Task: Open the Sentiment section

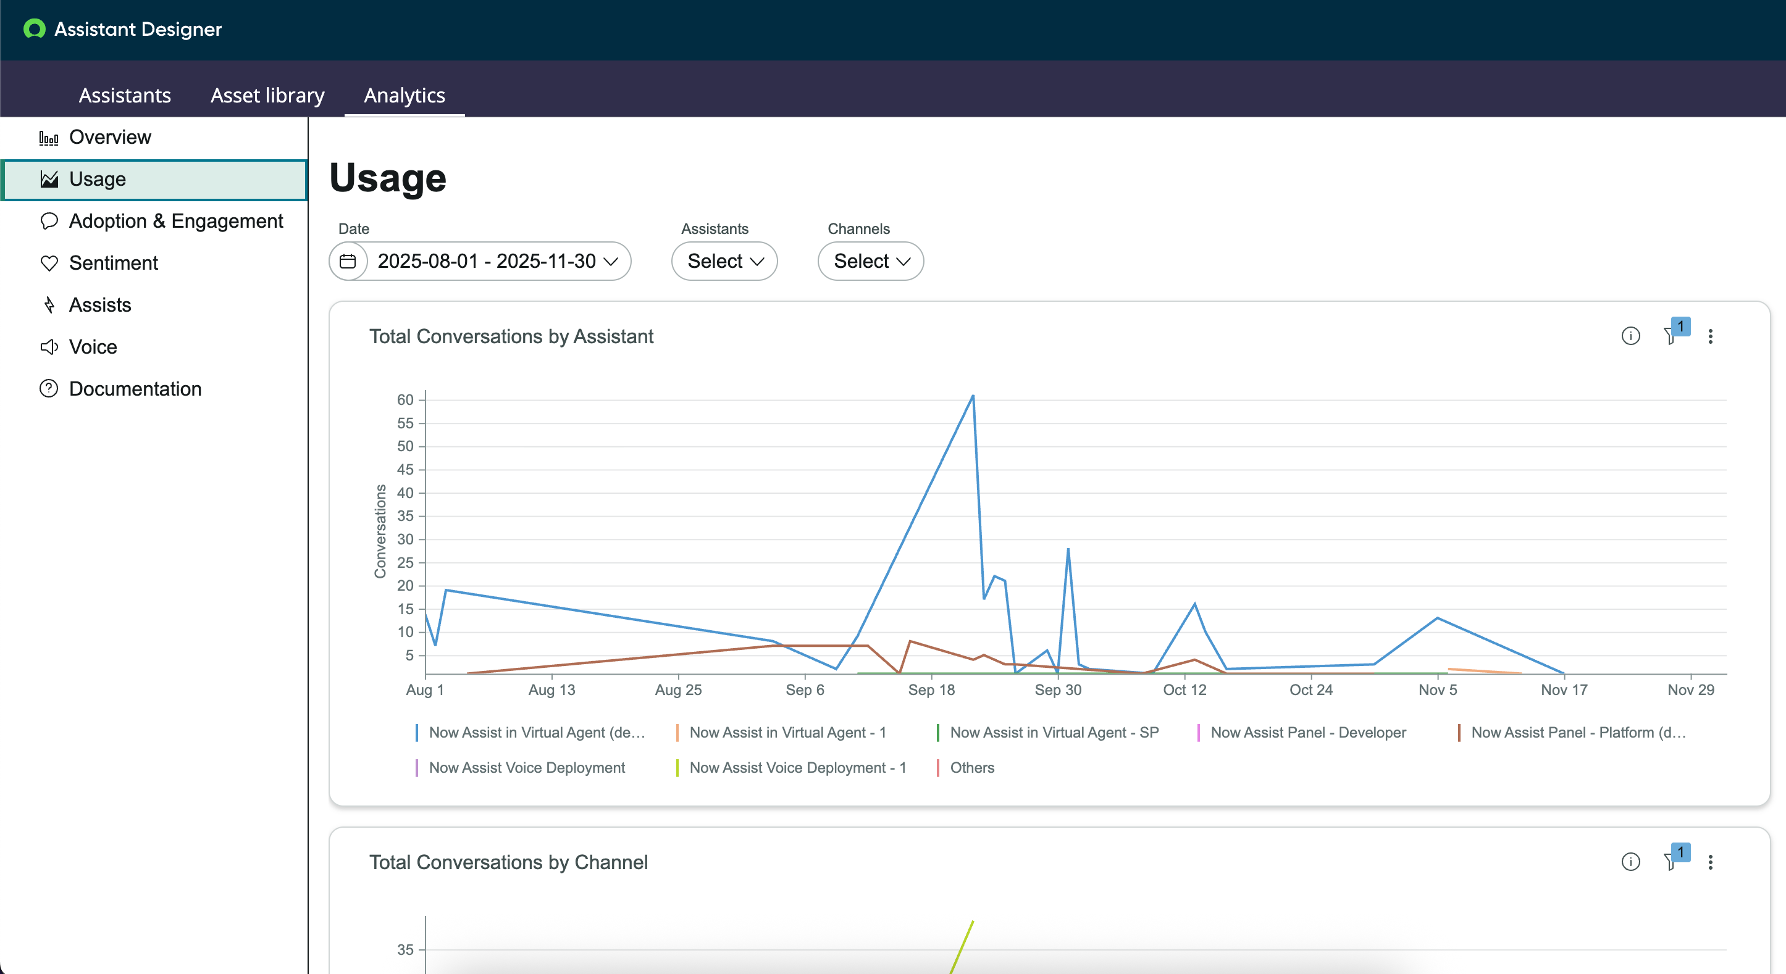Action: coord(154,263)
